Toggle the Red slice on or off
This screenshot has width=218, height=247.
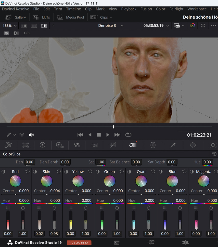tap(4, 172)
